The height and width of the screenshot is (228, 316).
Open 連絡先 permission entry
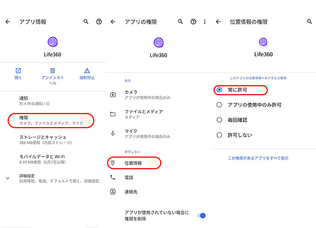pos(158,192)
